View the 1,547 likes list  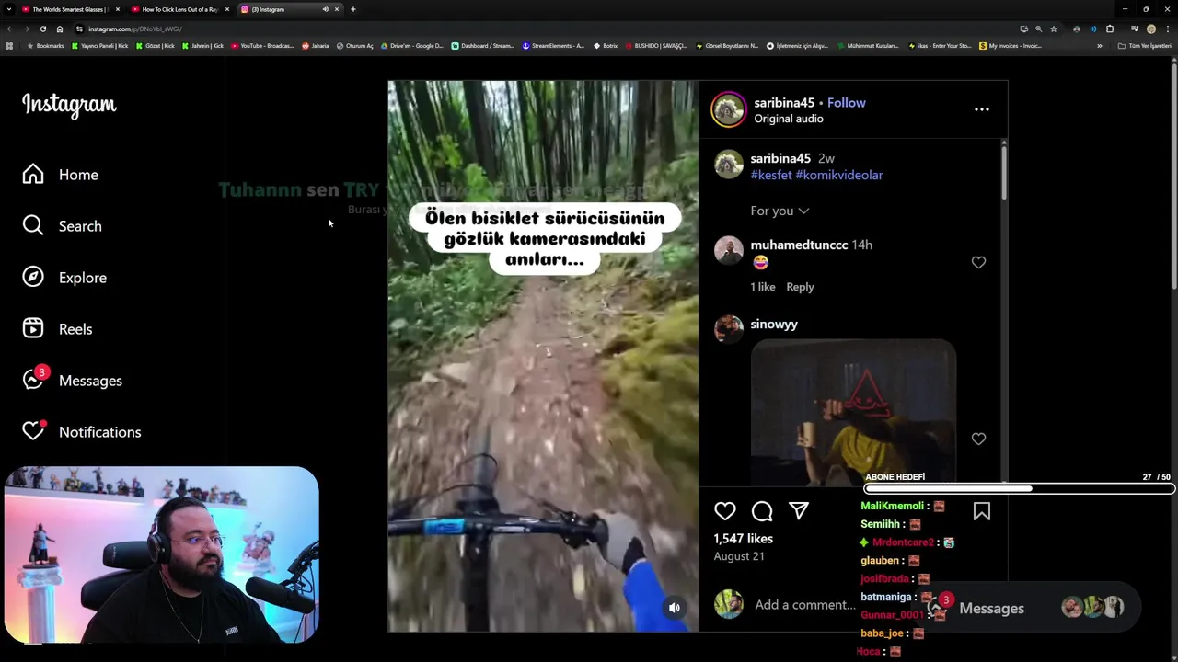pos(744,539)
